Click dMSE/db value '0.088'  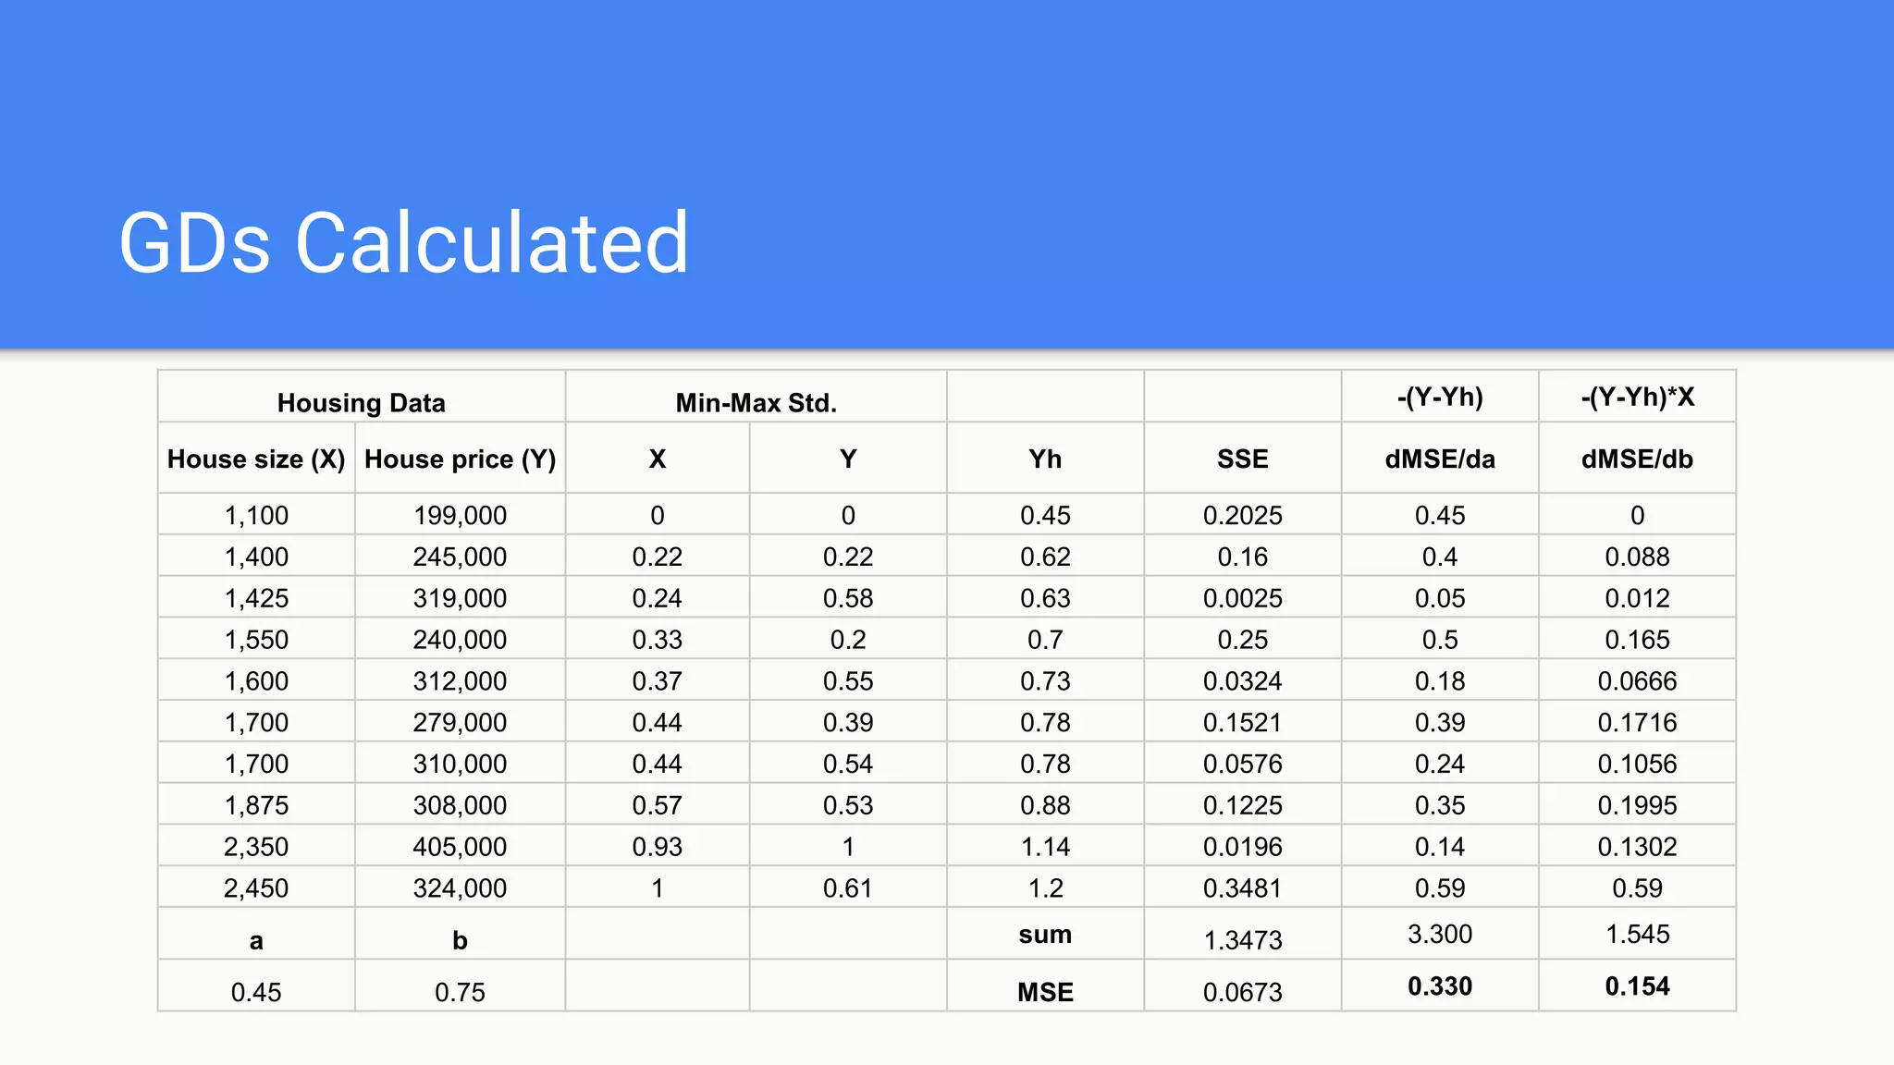pos(1637,557)
